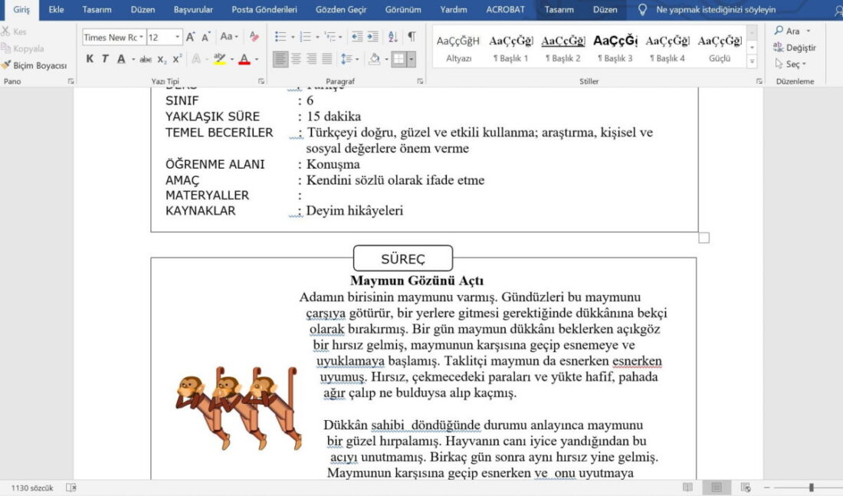
Task: Click the sort A-Z icon
Action: click(393, 37)
